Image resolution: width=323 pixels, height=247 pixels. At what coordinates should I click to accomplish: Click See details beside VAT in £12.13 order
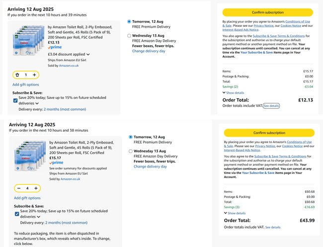[271, 106]
